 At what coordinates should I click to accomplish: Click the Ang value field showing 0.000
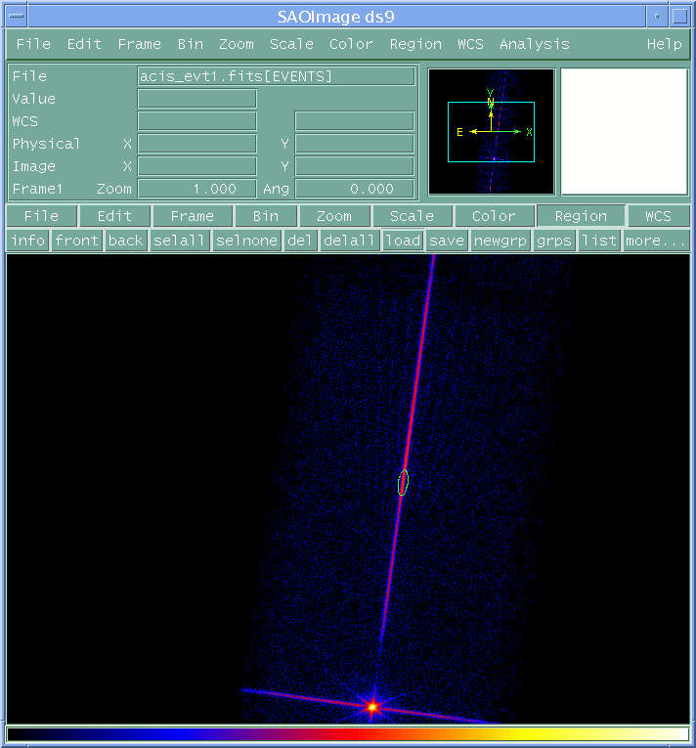pos(355,189)
